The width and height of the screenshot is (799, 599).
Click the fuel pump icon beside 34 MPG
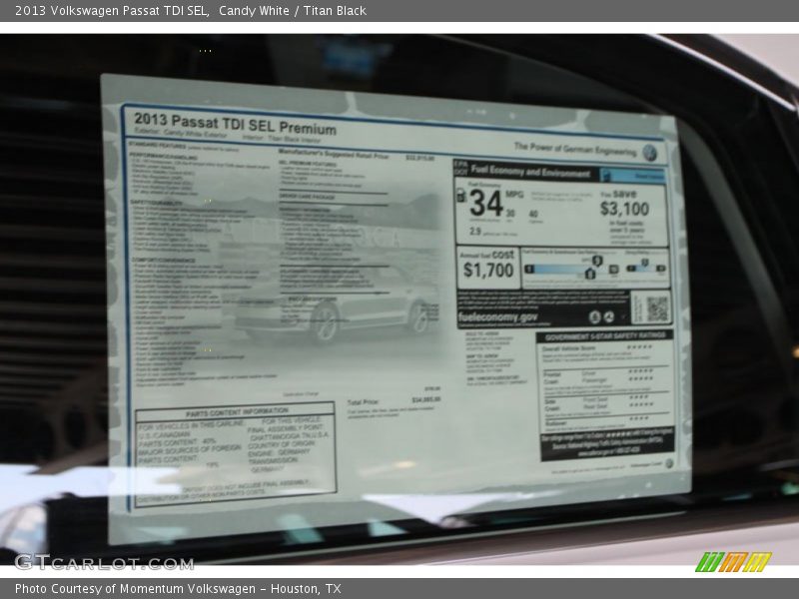461,196
